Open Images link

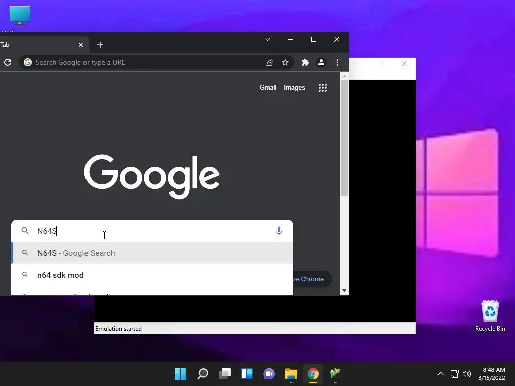coord(294,87)
